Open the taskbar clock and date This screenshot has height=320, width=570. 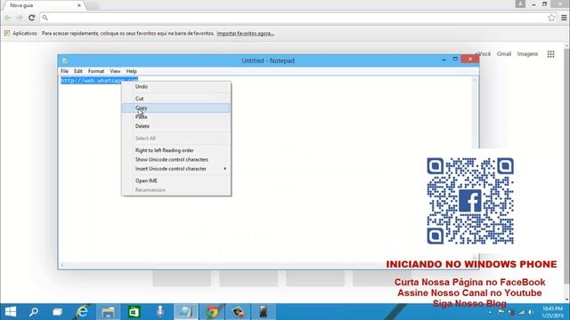(x=552, y=312)
